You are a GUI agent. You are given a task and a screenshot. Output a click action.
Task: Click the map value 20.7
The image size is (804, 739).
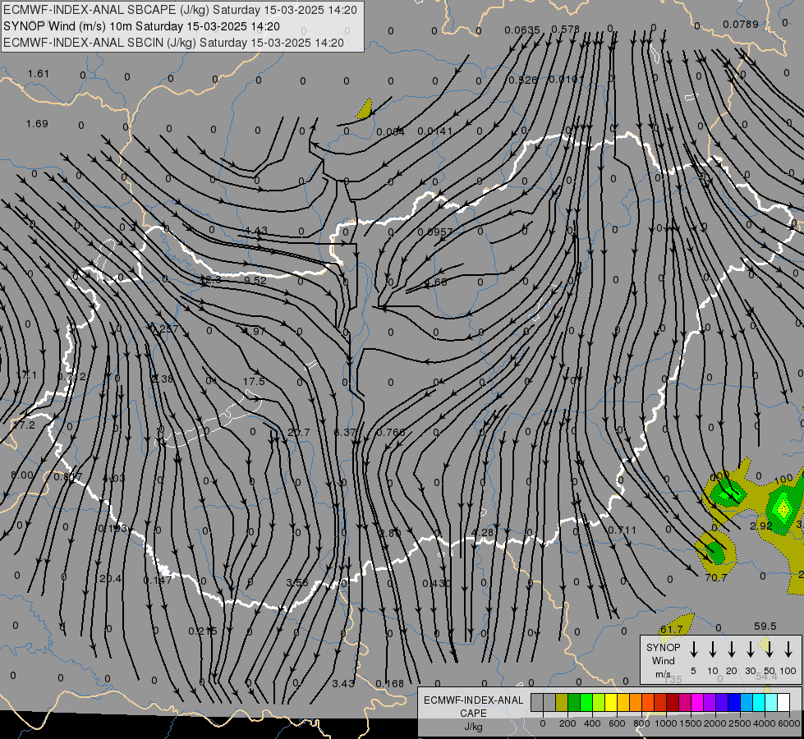coord(298,433)
